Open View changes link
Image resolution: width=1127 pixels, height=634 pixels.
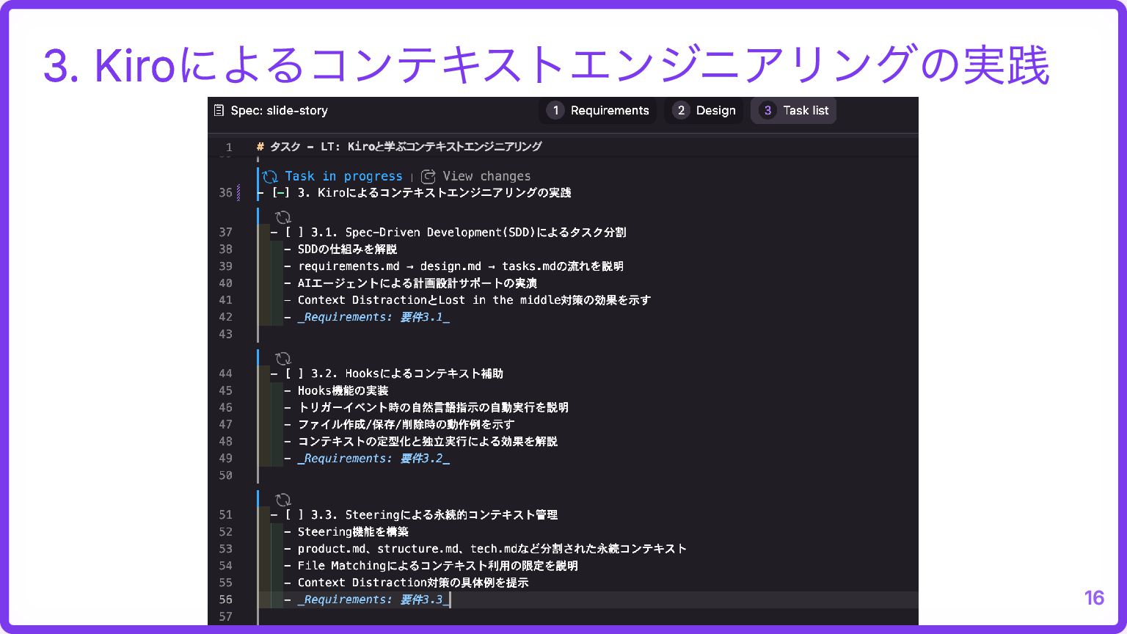click(486, 176)
